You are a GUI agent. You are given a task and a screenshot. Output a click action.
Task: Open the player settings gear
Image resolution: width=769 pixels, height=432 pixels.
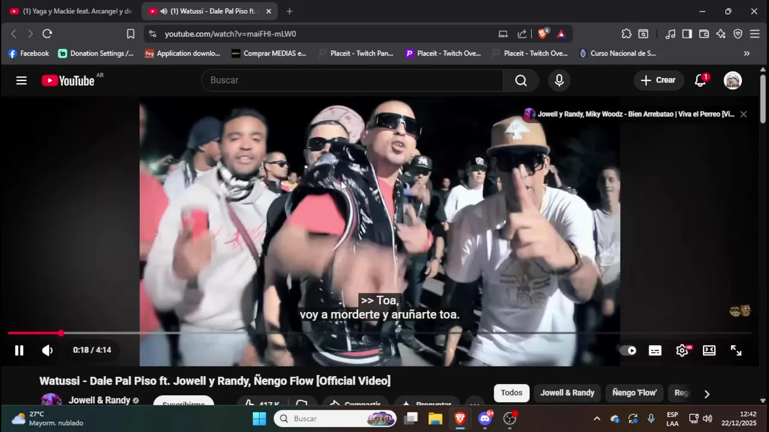coord(682,350)
